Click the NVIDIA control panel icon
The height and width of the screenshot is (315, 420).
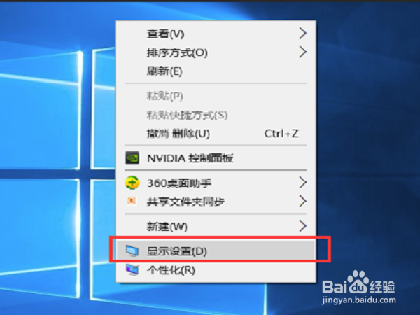pyautogui.click(x=132, y=157)
